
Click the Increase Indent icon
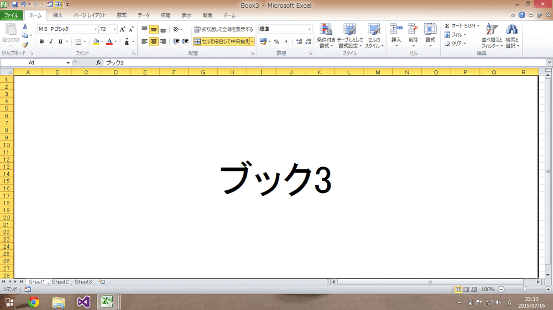click(185, 41)
